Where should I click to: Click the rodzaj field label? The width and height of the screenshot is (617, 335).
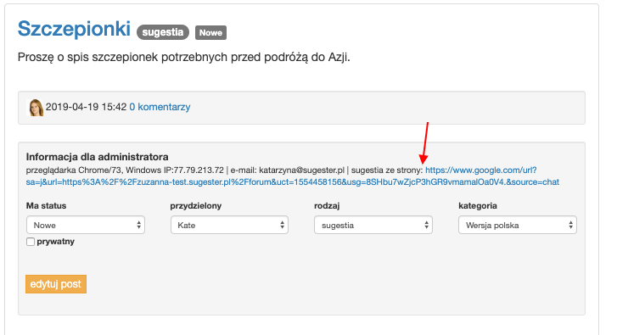[x=327, y=205]
